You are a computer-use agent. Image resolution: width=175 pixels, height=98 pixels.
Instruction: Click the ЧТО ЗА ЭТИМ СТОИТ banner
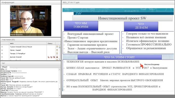tap(120, 57)
